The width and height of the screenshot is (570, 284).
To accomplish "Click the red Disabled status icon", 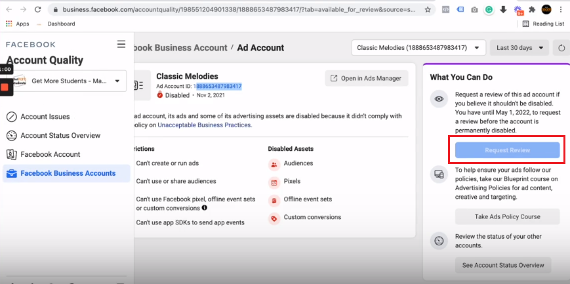I will point(160,95).
